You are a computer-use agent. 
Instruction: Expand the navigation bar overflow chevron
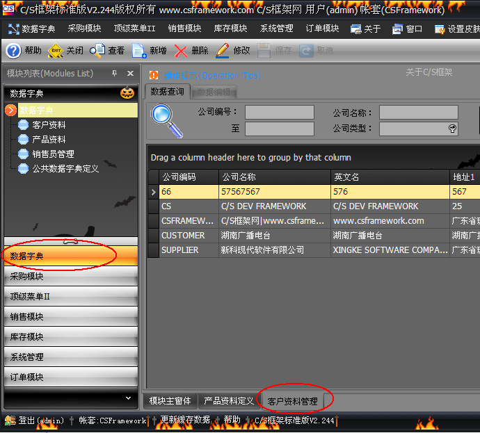[x=127, y=398]
